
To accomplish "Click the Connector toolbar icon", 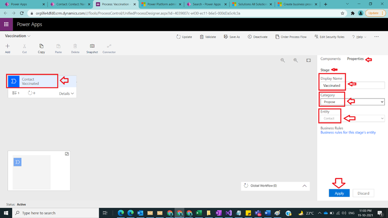I will pyautogui.click(x=109, y=46).
